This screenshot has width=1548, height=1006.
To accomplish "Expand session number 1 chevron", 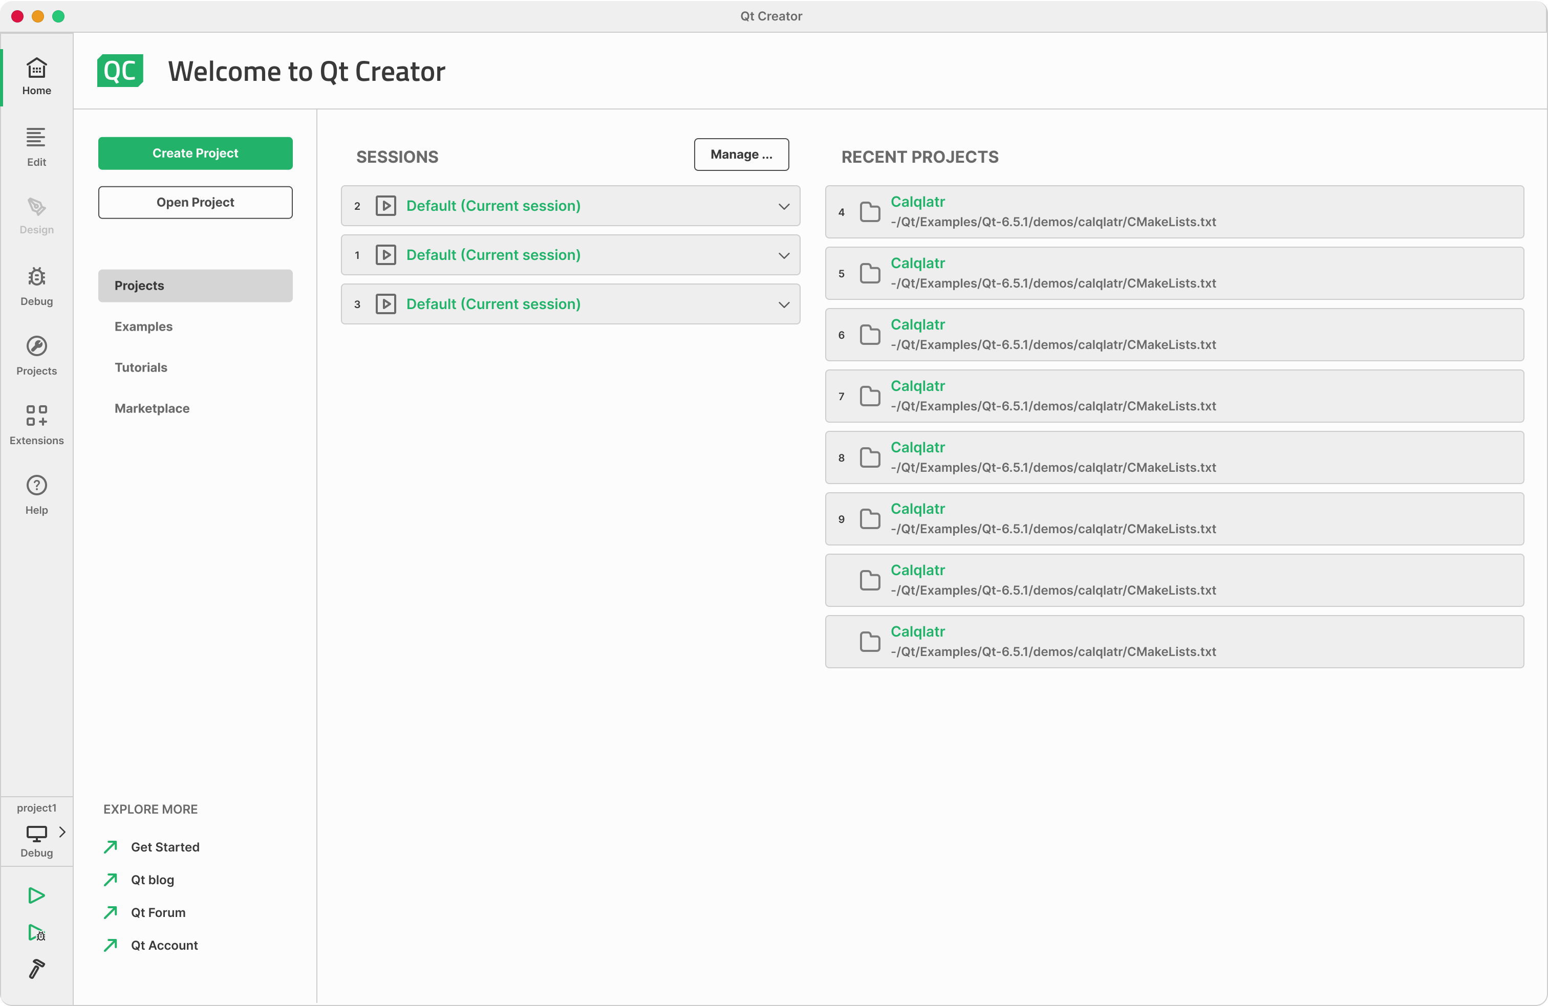I will pyautogui.click(x=784, y=255).
